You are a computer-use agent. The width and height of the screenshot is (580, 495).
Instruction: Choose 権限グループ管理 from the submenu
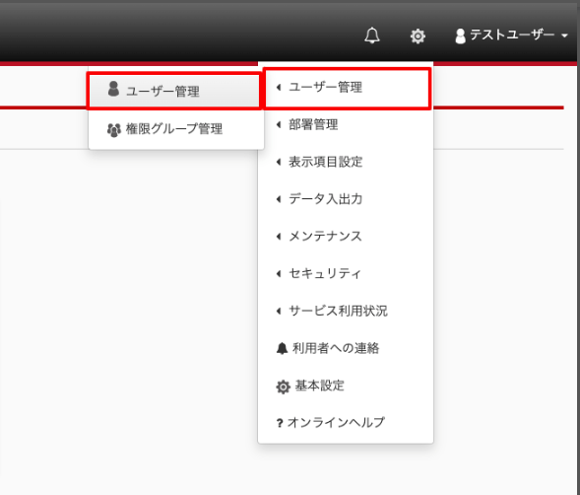pyautogui.click(x=176, y=129)
